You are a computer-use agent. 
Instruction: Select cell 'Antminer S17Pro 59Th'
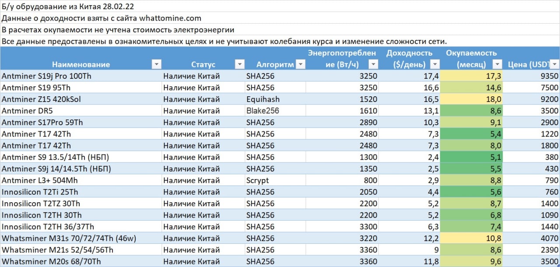tap(81, 122)
